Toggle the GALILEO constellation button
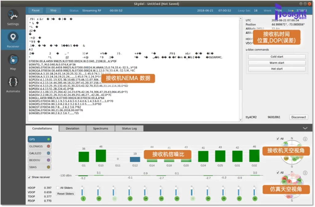The height and width of the screenshot is (207, 315). pos(39,153)
